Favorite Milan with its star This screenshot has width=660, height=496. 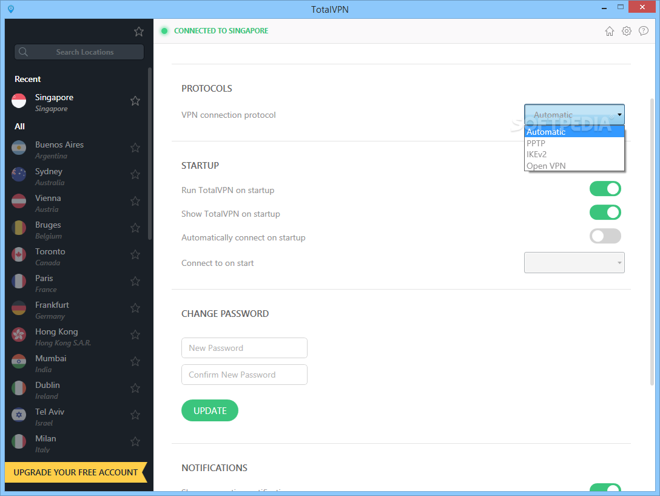click(135, 441)
